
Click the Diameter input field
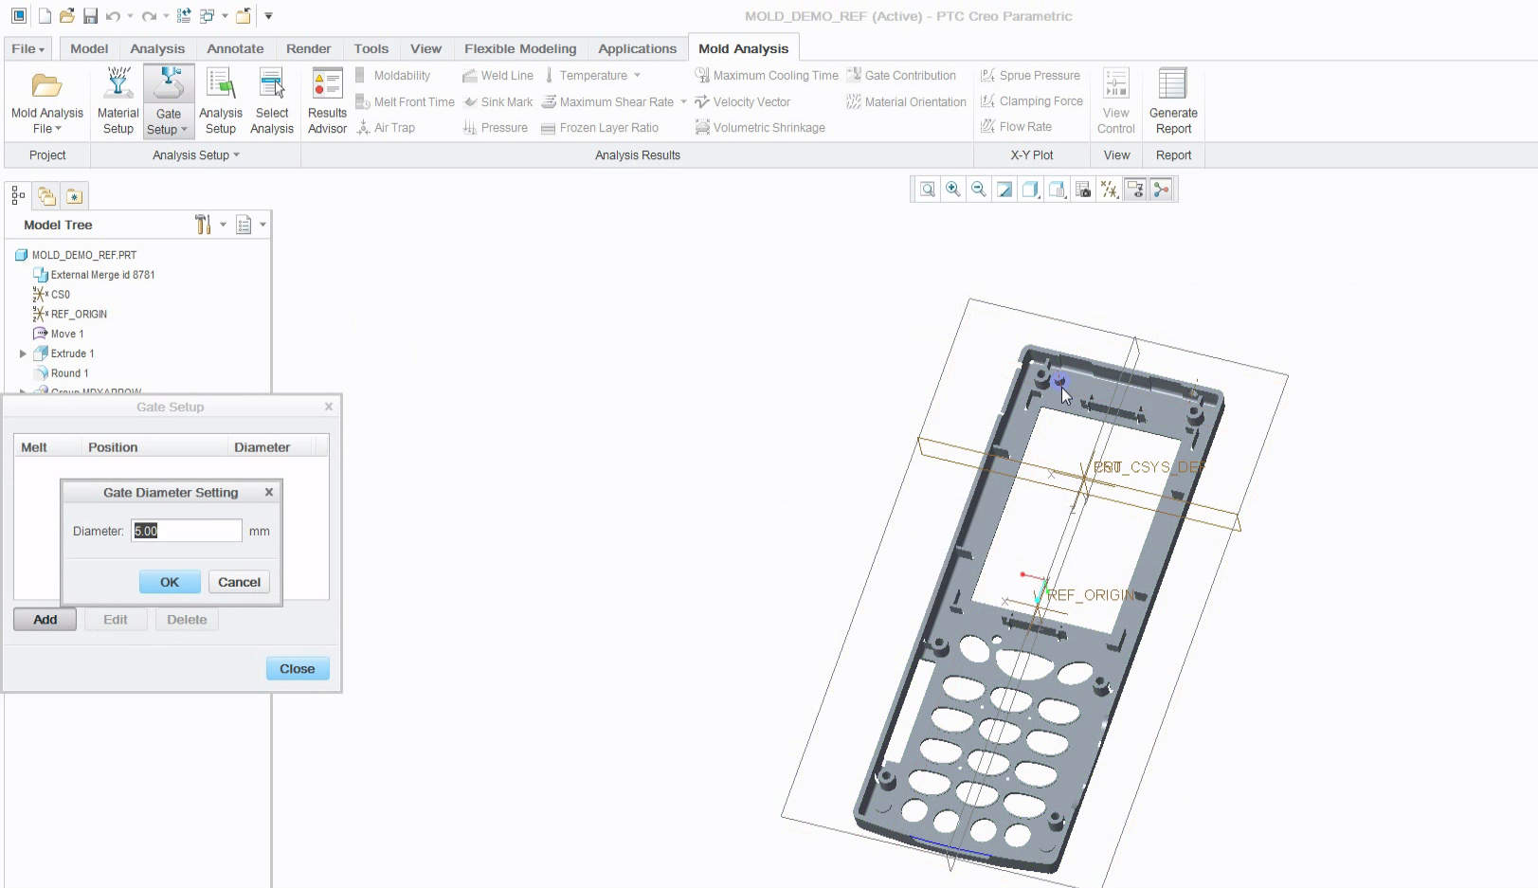(187, 531)
